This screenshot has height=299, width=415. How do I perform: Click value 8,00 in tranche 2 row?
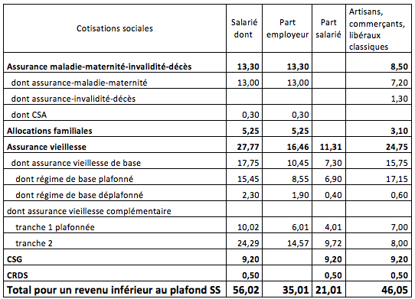coord(400,243)
